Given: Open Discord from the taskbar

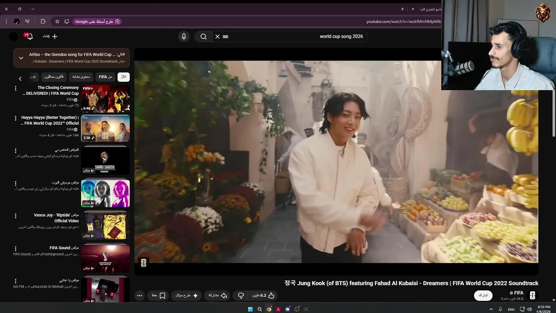Looking at the screenshot, I should click(288, 309).
